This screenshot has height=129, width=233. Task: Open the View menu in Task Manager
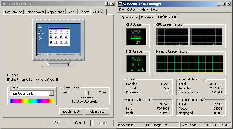pos(144,9)
